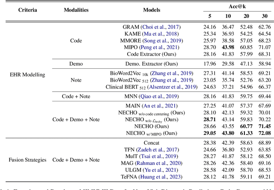Click the Fusion Strategies criteria cell
274x190 pixels.
[27, 160]
